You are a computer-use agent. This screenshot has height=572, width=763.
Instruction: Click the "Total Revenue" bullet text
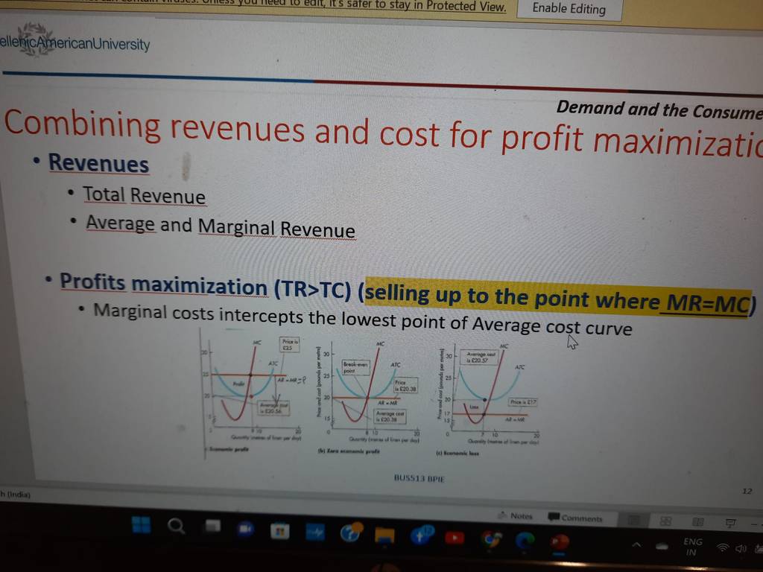[x=144, y=196]
